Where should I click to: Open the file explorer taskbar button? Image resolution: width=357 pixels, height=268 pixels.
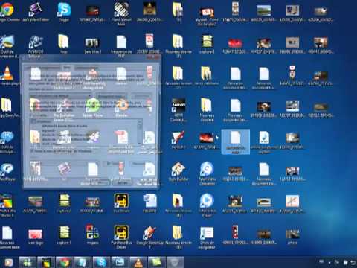pyautogui.click(x=120, y=262)
